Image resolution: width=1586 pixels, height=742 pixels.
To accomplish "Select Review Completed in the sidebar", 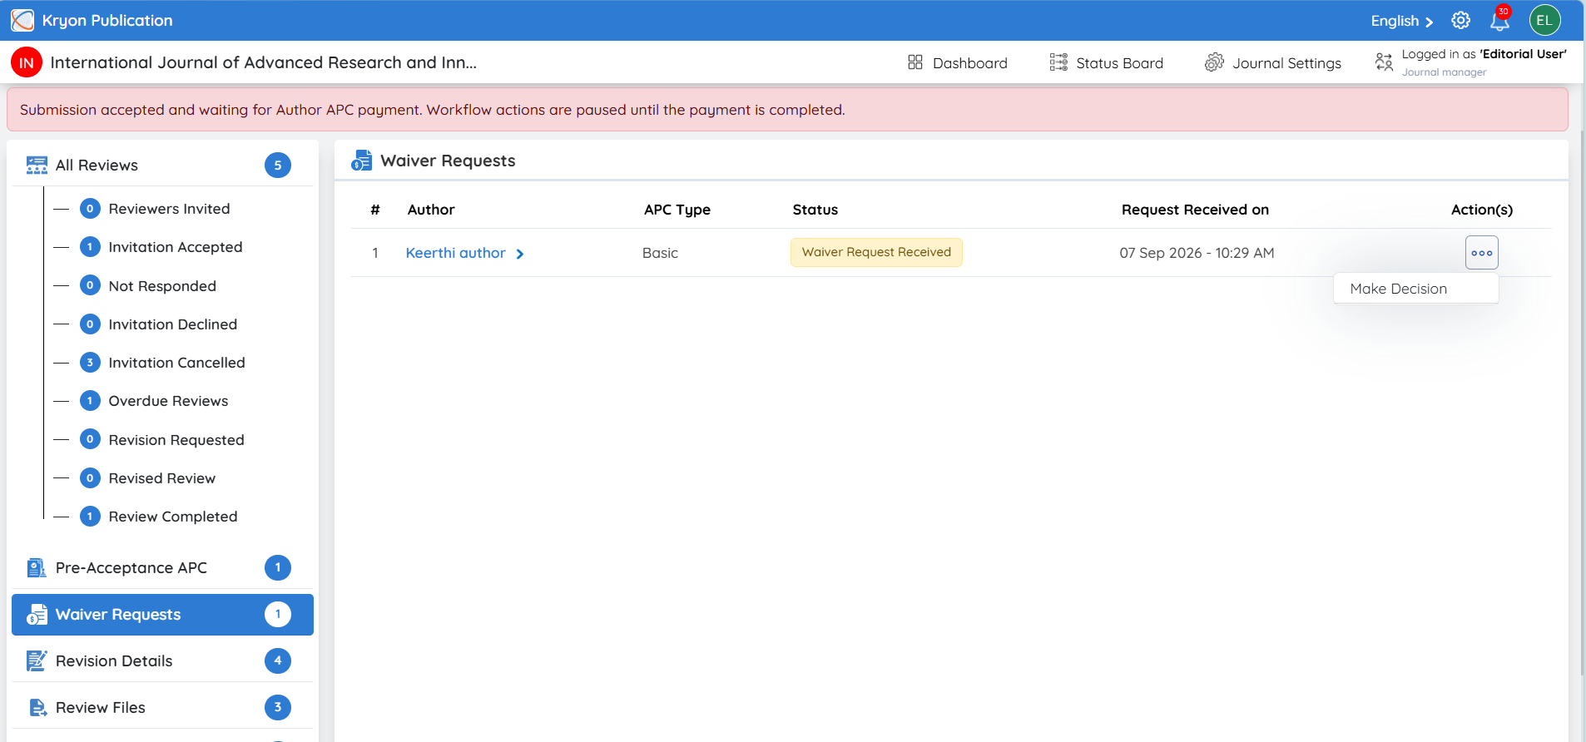I will [x=172, y=517].
